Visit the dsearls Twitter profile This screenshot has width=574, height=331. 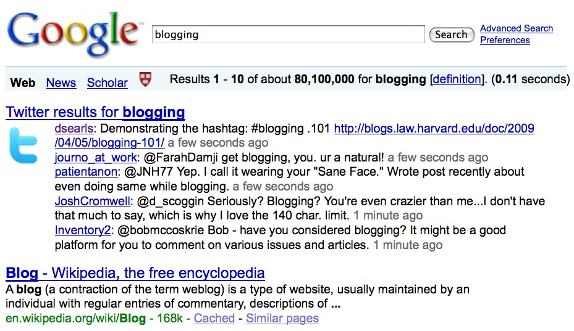coord(74,129)
